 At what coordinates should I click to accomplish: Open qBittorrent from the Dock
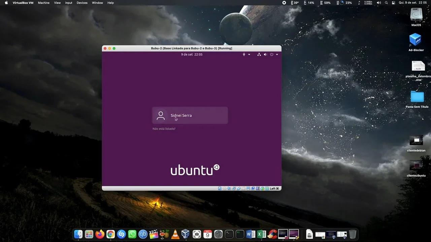[143, 234]
